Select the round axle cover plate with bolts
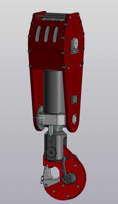Image resolution: width=118 pixels, height=204 pixels. point(75,46)
